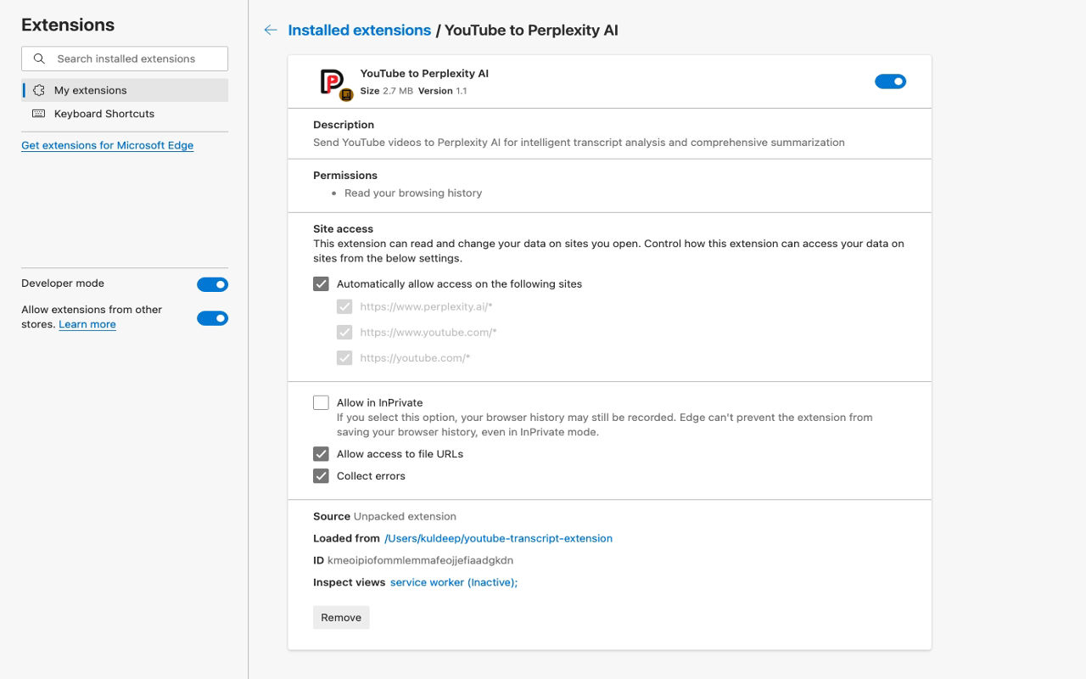This screenshot has height=679, width=1086.
Task: Click the Site access heading
Action: point(343,229)
